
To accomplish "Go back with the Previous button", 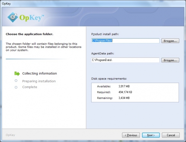I will [x=131, y=135].
